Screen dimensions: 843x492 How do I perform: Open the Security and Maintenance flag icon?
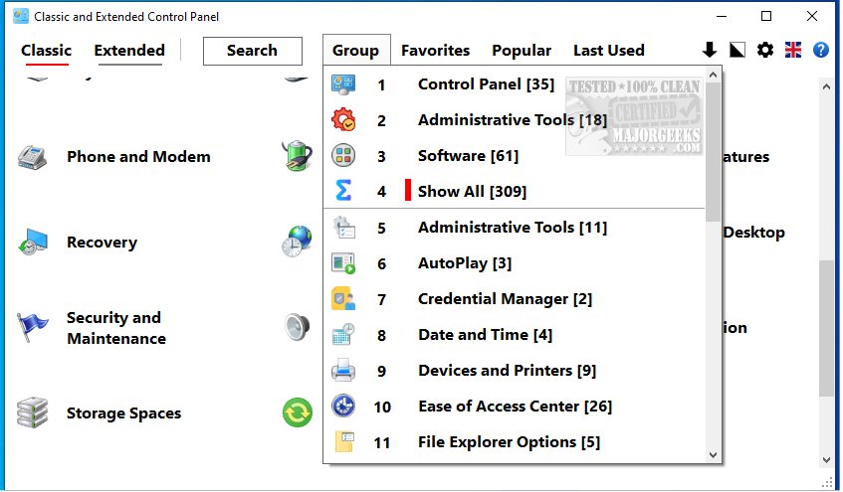click(33, 328)
